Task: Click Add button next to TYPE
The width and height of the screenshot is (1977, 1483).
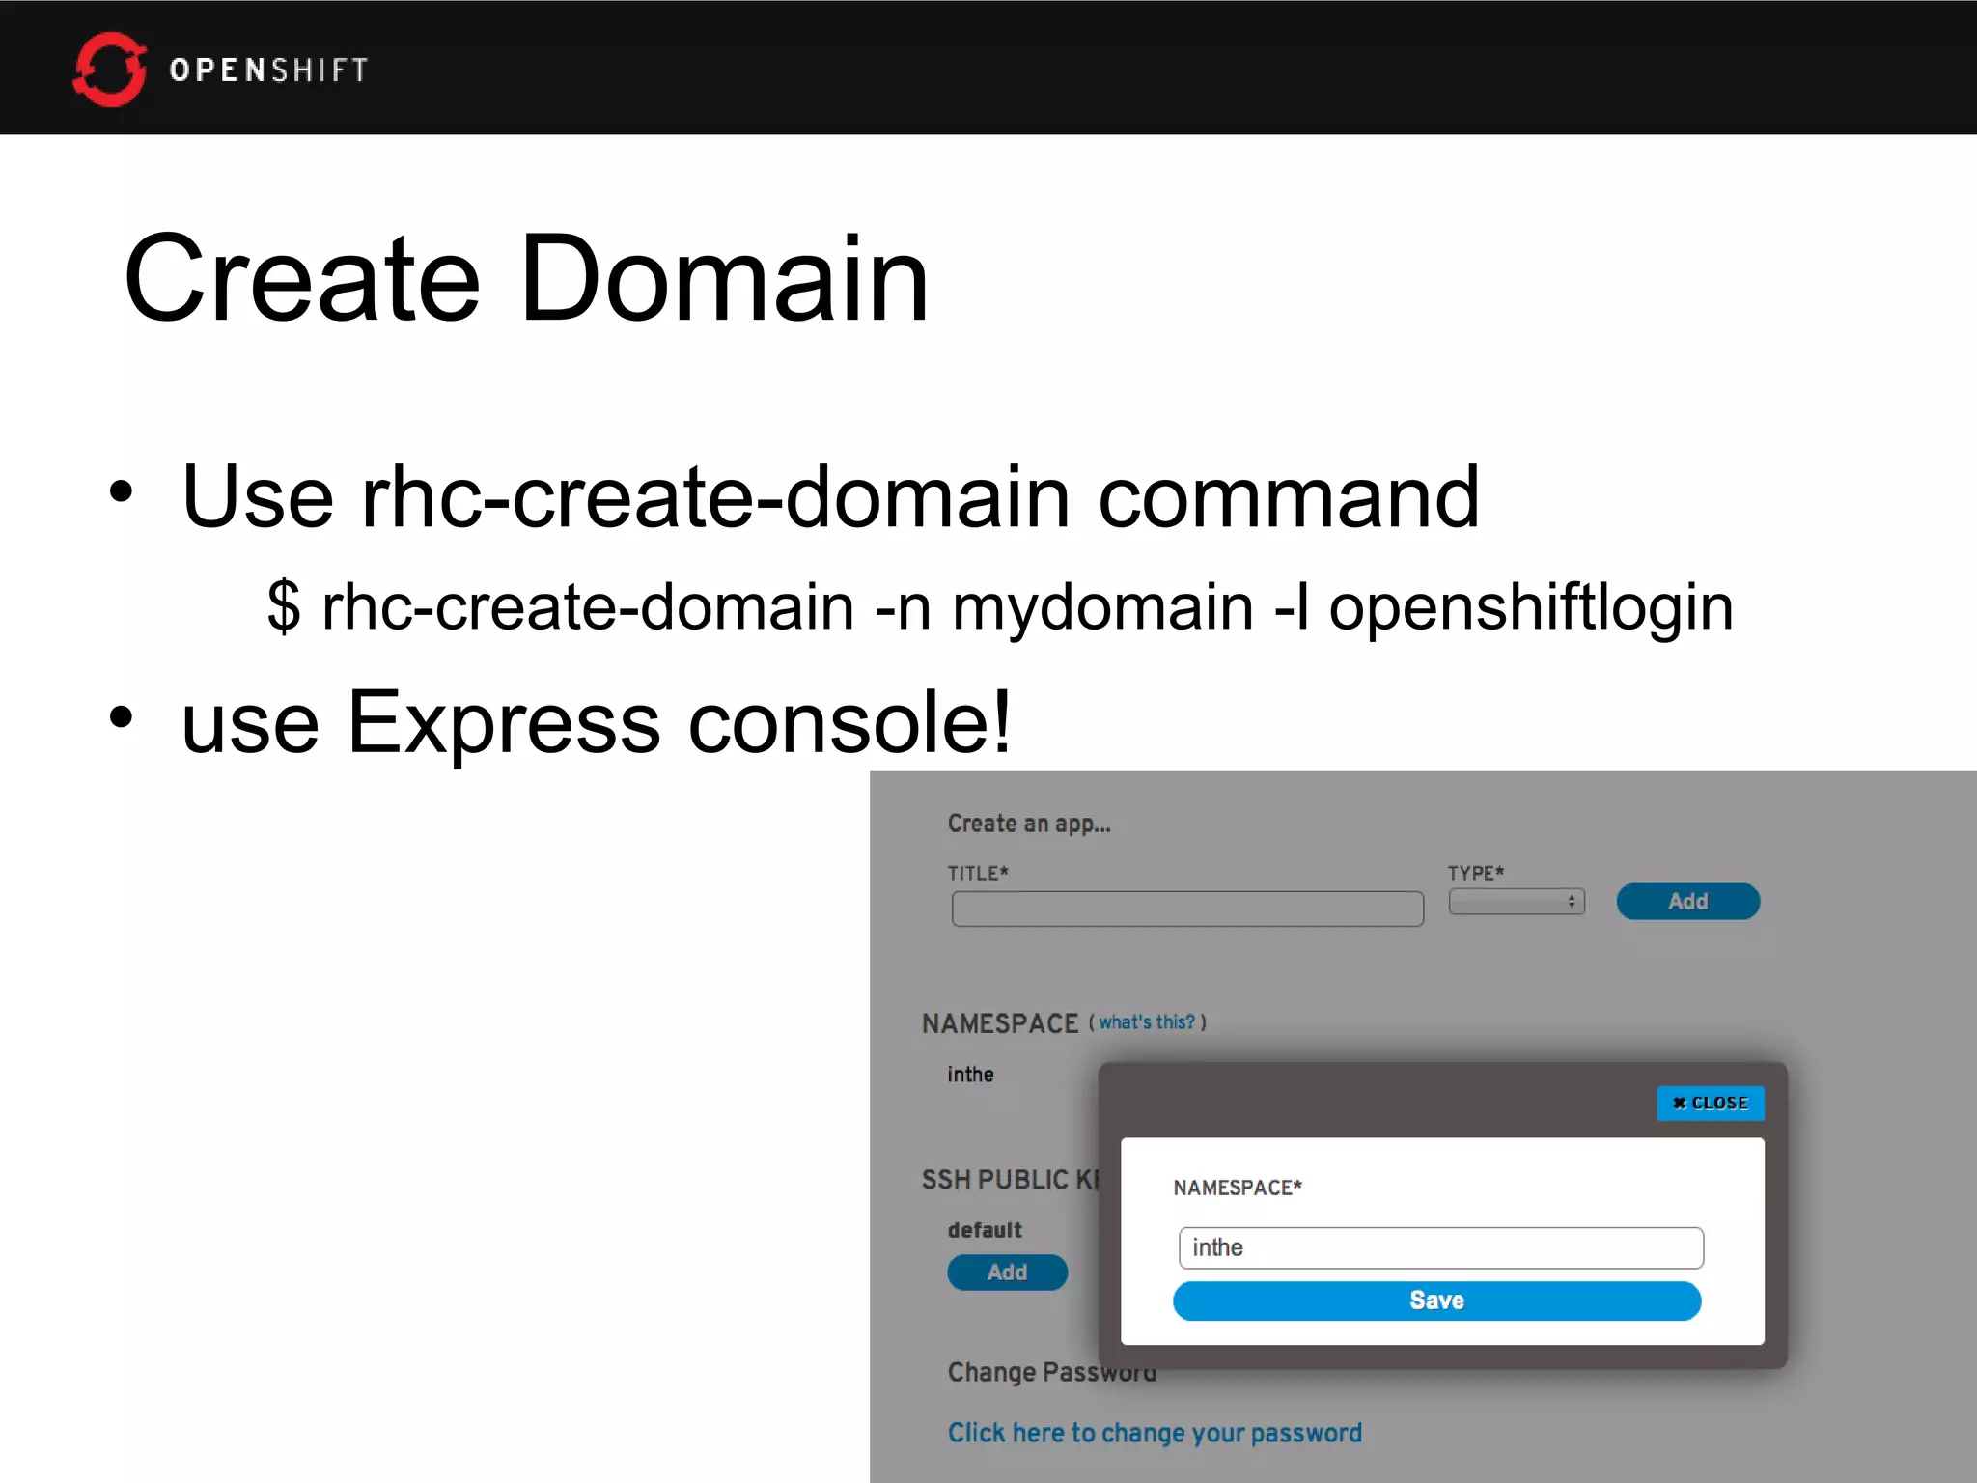Action: coord(1688,901)
